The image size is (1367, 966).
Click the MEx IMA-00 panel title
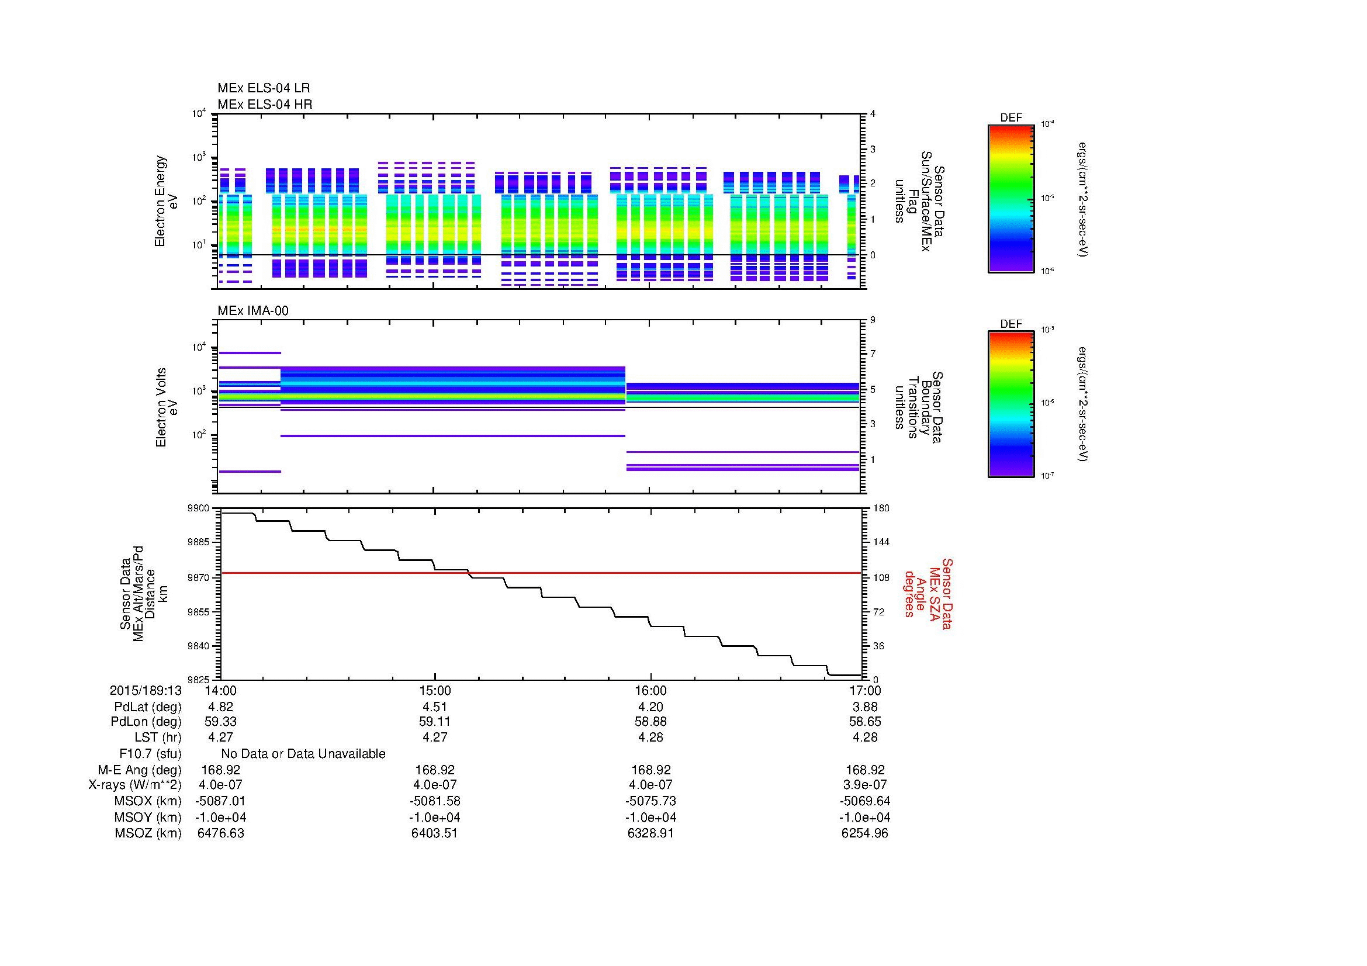(253, 311)
